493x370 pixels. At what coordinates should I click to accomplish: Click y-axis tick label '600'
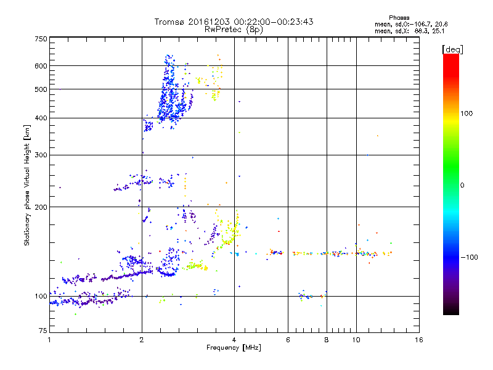point(41,66)
